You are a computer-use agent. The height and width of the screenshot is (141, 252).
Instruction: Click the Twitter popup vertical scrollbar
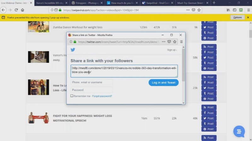(x=183, y=65)
